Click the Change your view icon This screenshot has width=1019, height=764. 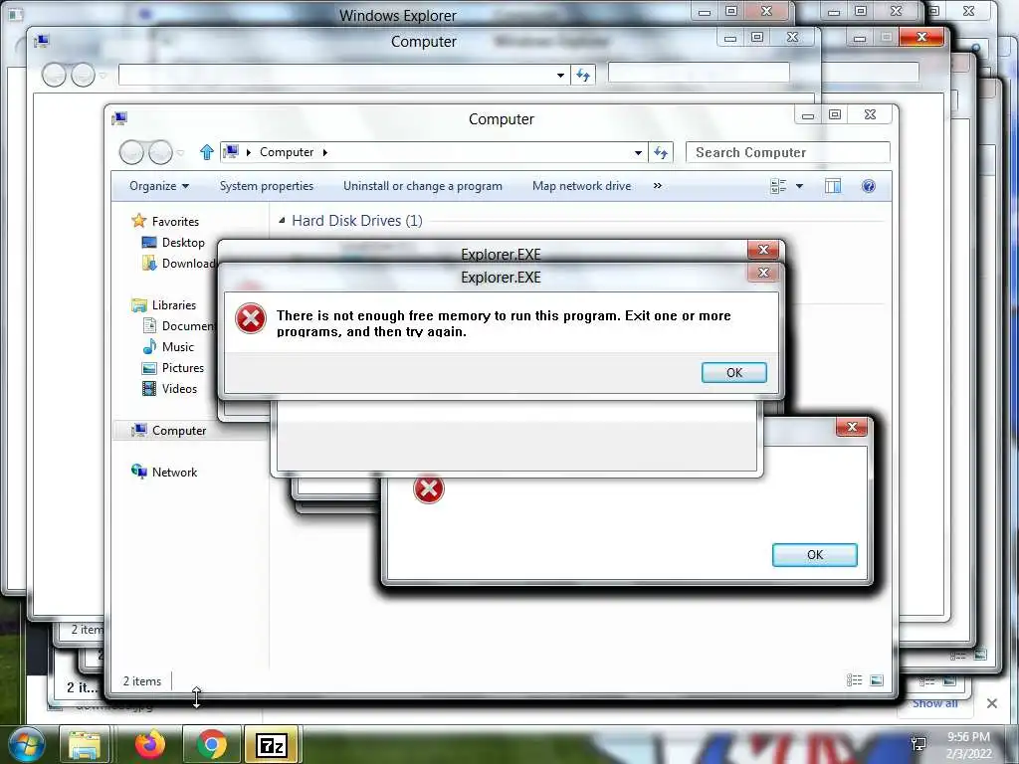pyautogui.click(x=778, y=186)
